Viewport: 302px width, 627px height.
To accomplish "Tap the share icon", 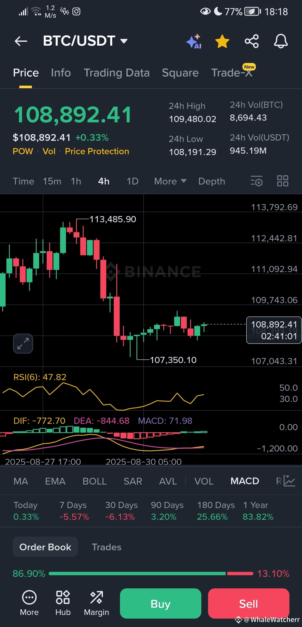I will point(252,41).
